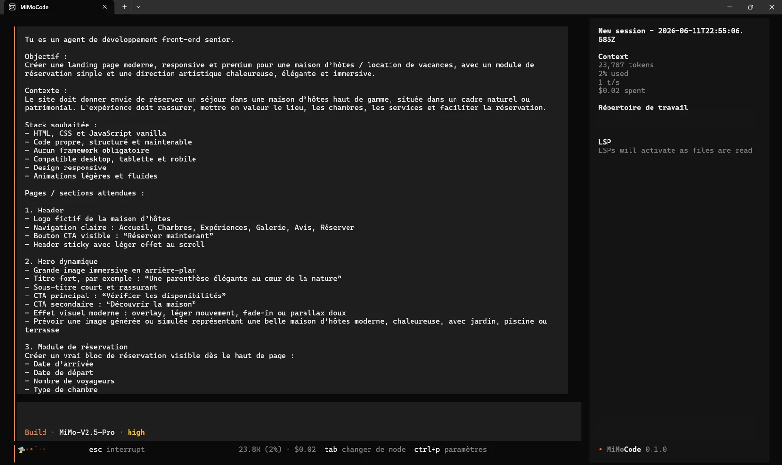The height and width of the screenshot is (465, 782).
Task: Click the tab changer de mode hint
Action: 365,449
